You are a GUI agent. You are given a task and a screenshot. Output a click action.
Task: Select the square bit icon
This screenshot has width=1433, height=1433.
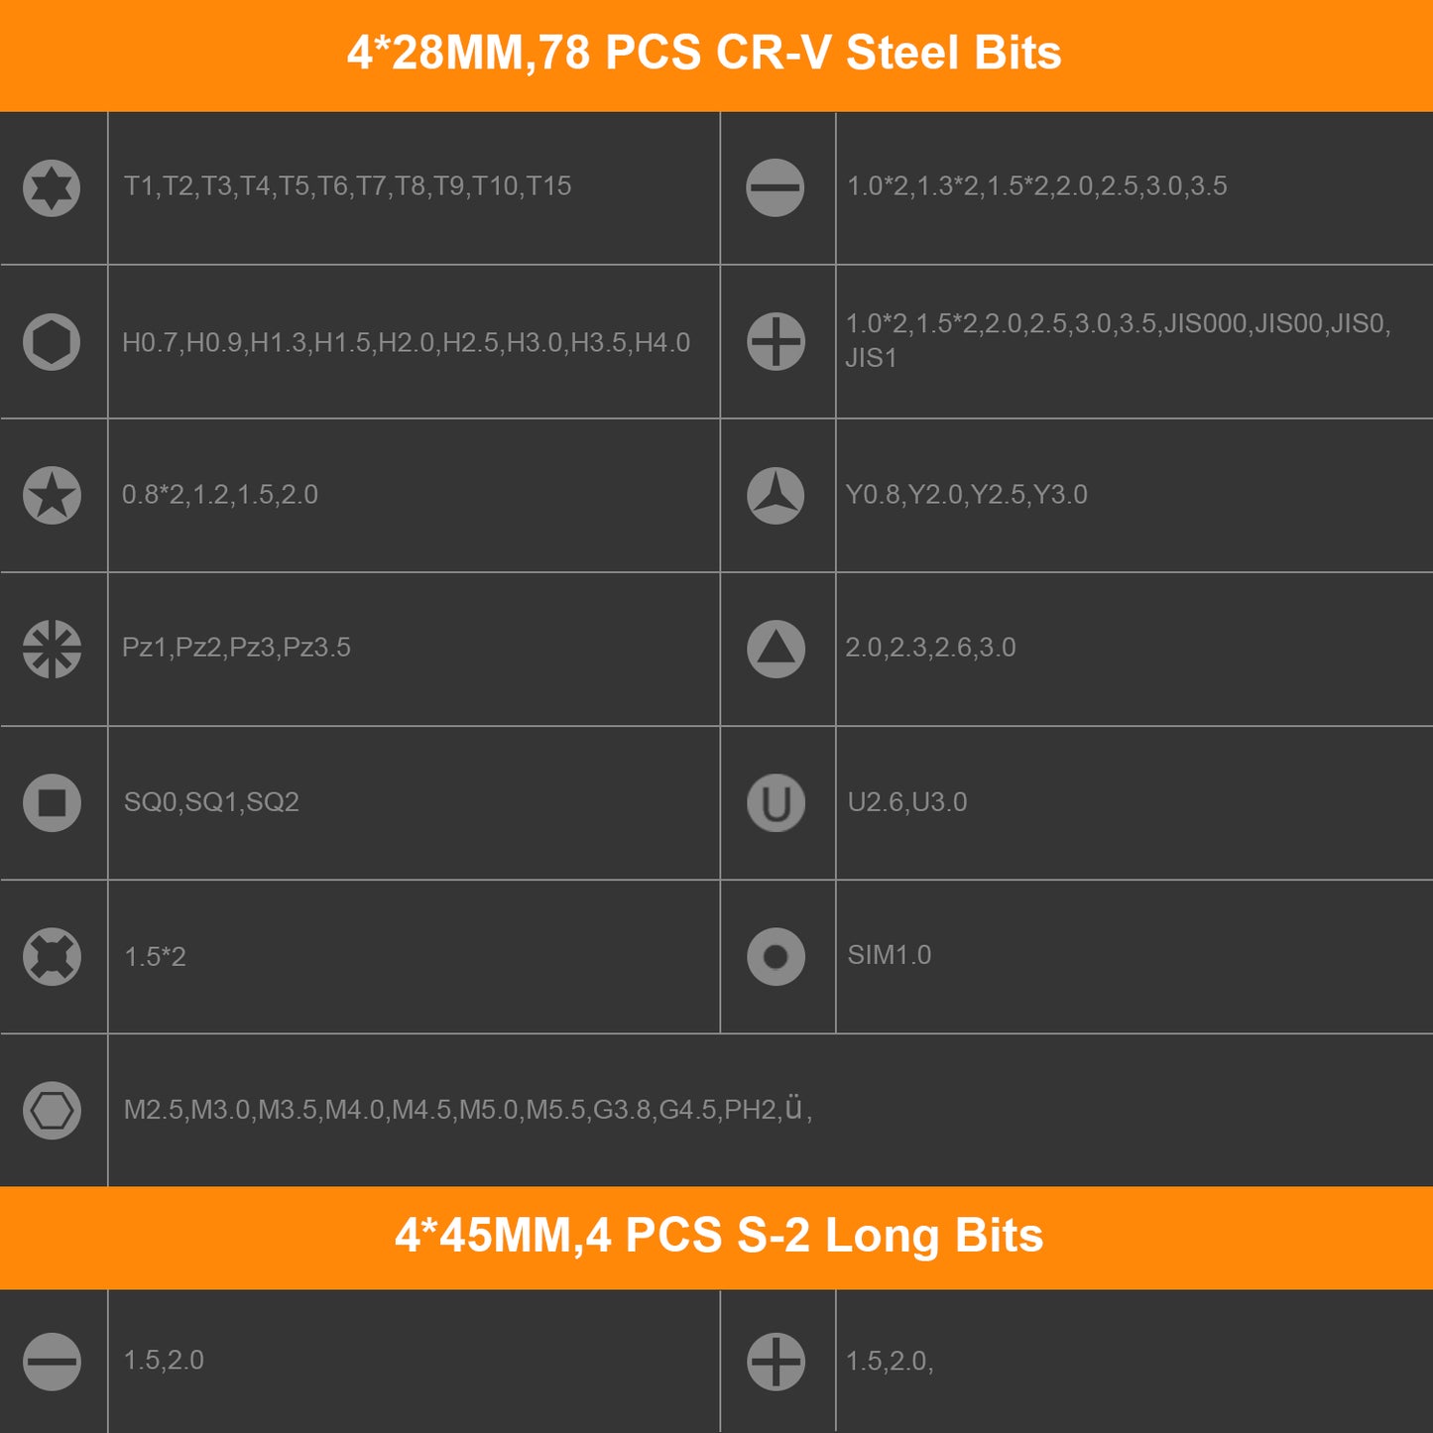point(52,802)
